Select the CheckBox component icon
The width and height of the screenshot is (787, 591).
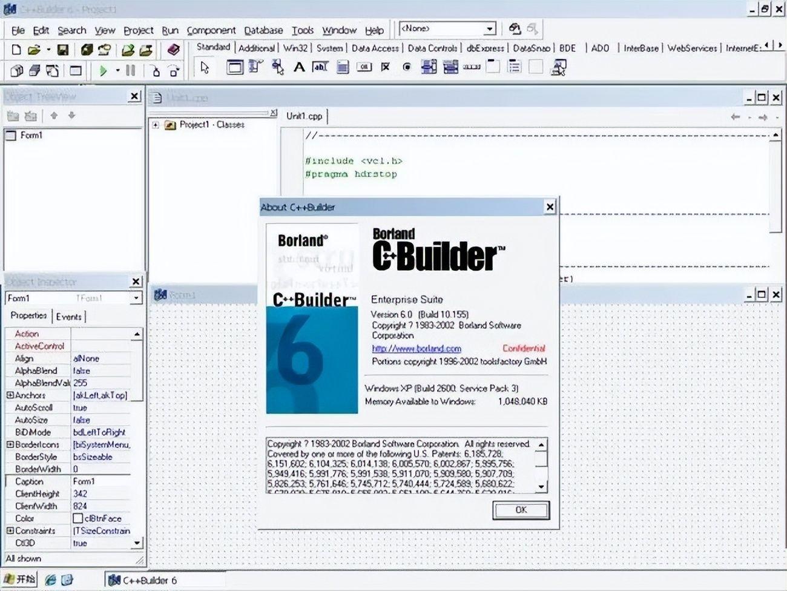[385, 67]
